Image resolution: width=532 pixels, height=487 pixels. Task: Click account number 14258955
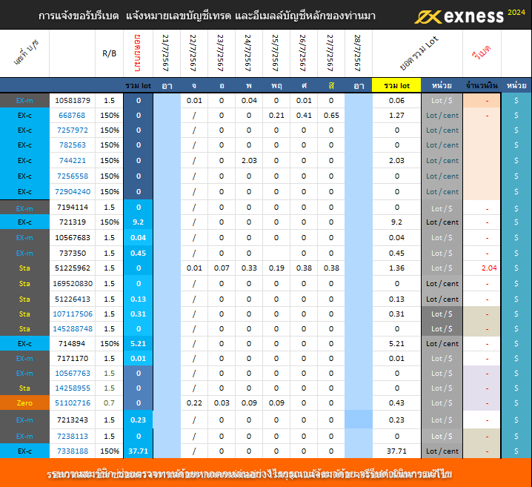click(73, 388)
